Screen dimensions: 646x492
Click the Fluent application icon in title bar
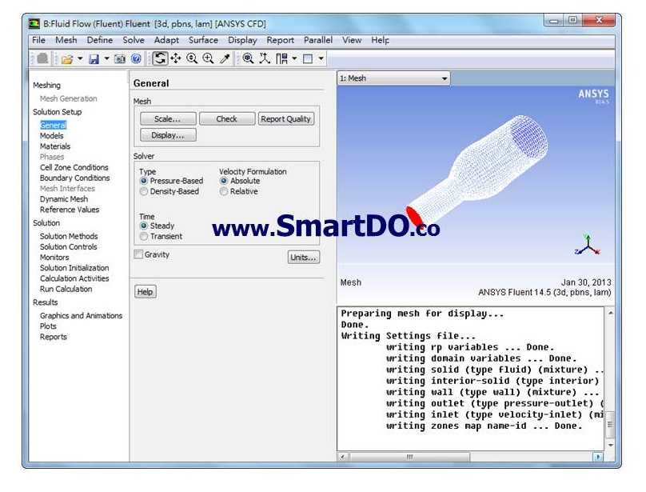34,23
